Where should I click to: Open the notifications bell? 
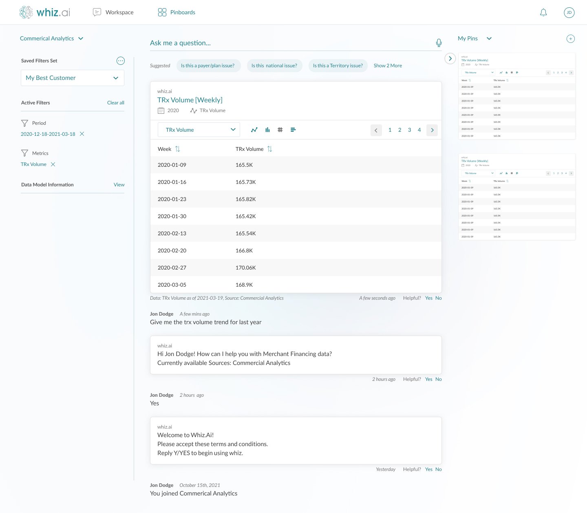click(543, 13)
